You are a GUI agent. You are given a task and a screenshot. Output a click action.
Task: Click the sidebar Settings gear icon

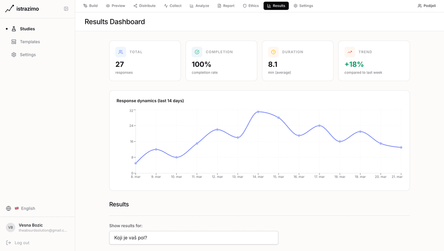14,55
